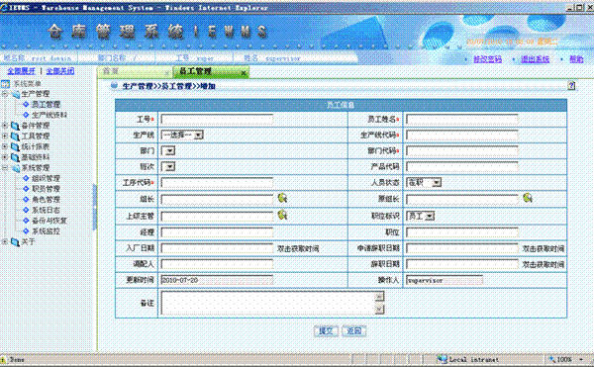The width and height of the screenshot is (594, 367).
Task: Click the breadcrumb globe icon before 生产管理
Action: (x=114, y=86)
